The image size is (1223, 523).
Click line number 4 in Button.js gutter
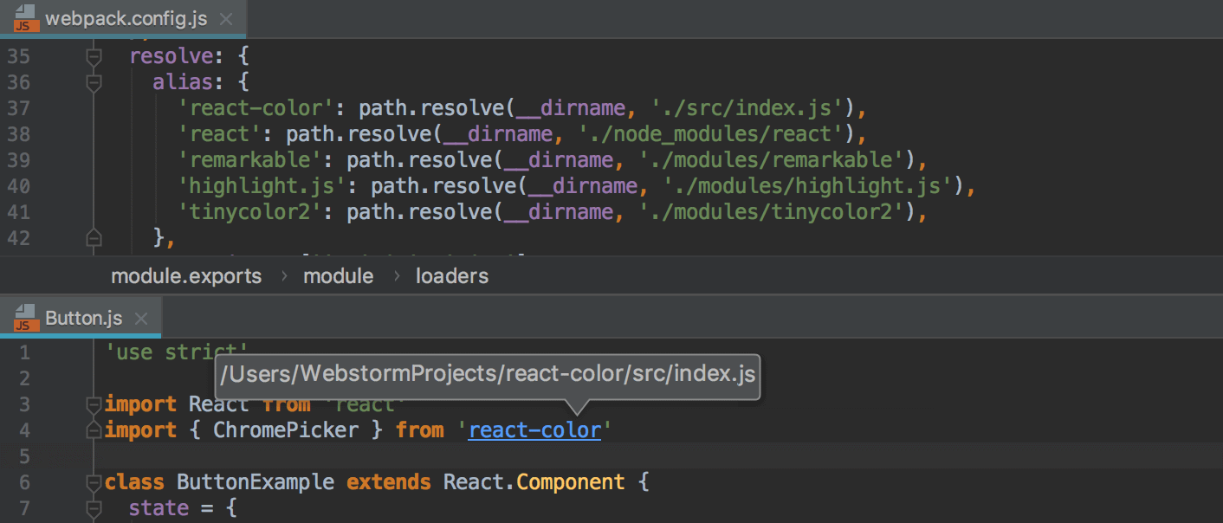[x=24, y=429]
